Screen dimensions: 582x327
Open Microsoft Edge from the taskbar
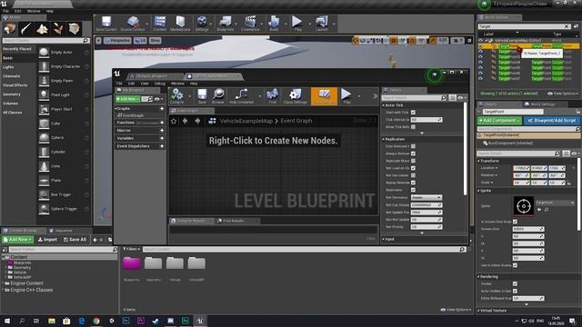81,321
